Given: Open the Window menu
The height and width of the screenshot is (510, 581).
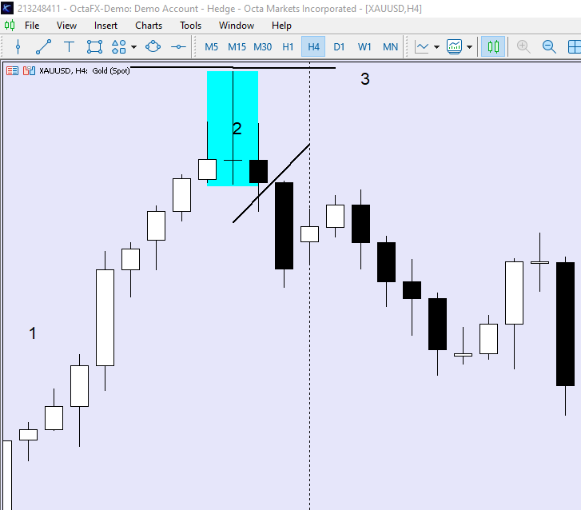Looking at the screenshot, I should click(237, 26).
